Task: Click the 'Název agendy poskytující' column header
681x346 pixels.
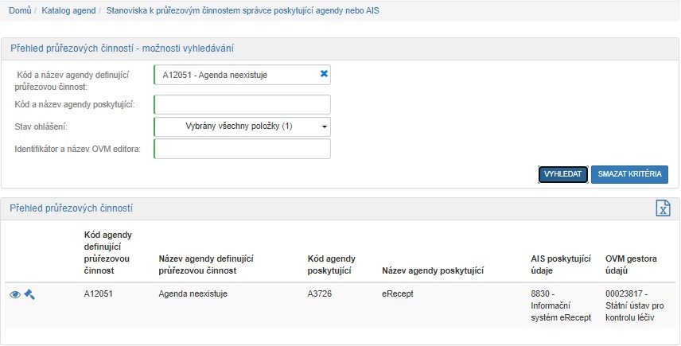Action: (433, 271)
